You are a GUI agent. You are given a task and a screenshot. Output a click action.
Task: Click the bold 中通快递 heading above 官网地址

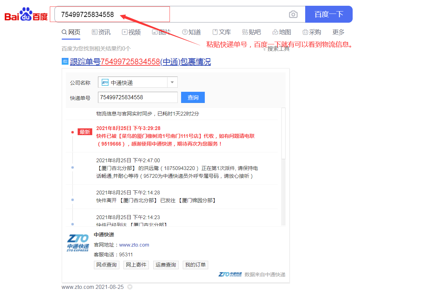point(104,235)
